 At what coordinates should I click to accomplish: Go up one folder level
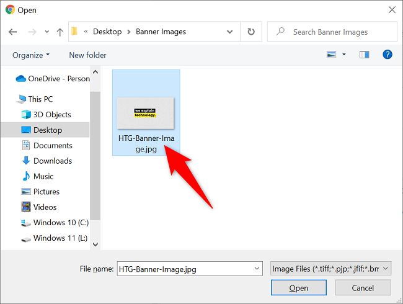60,32
